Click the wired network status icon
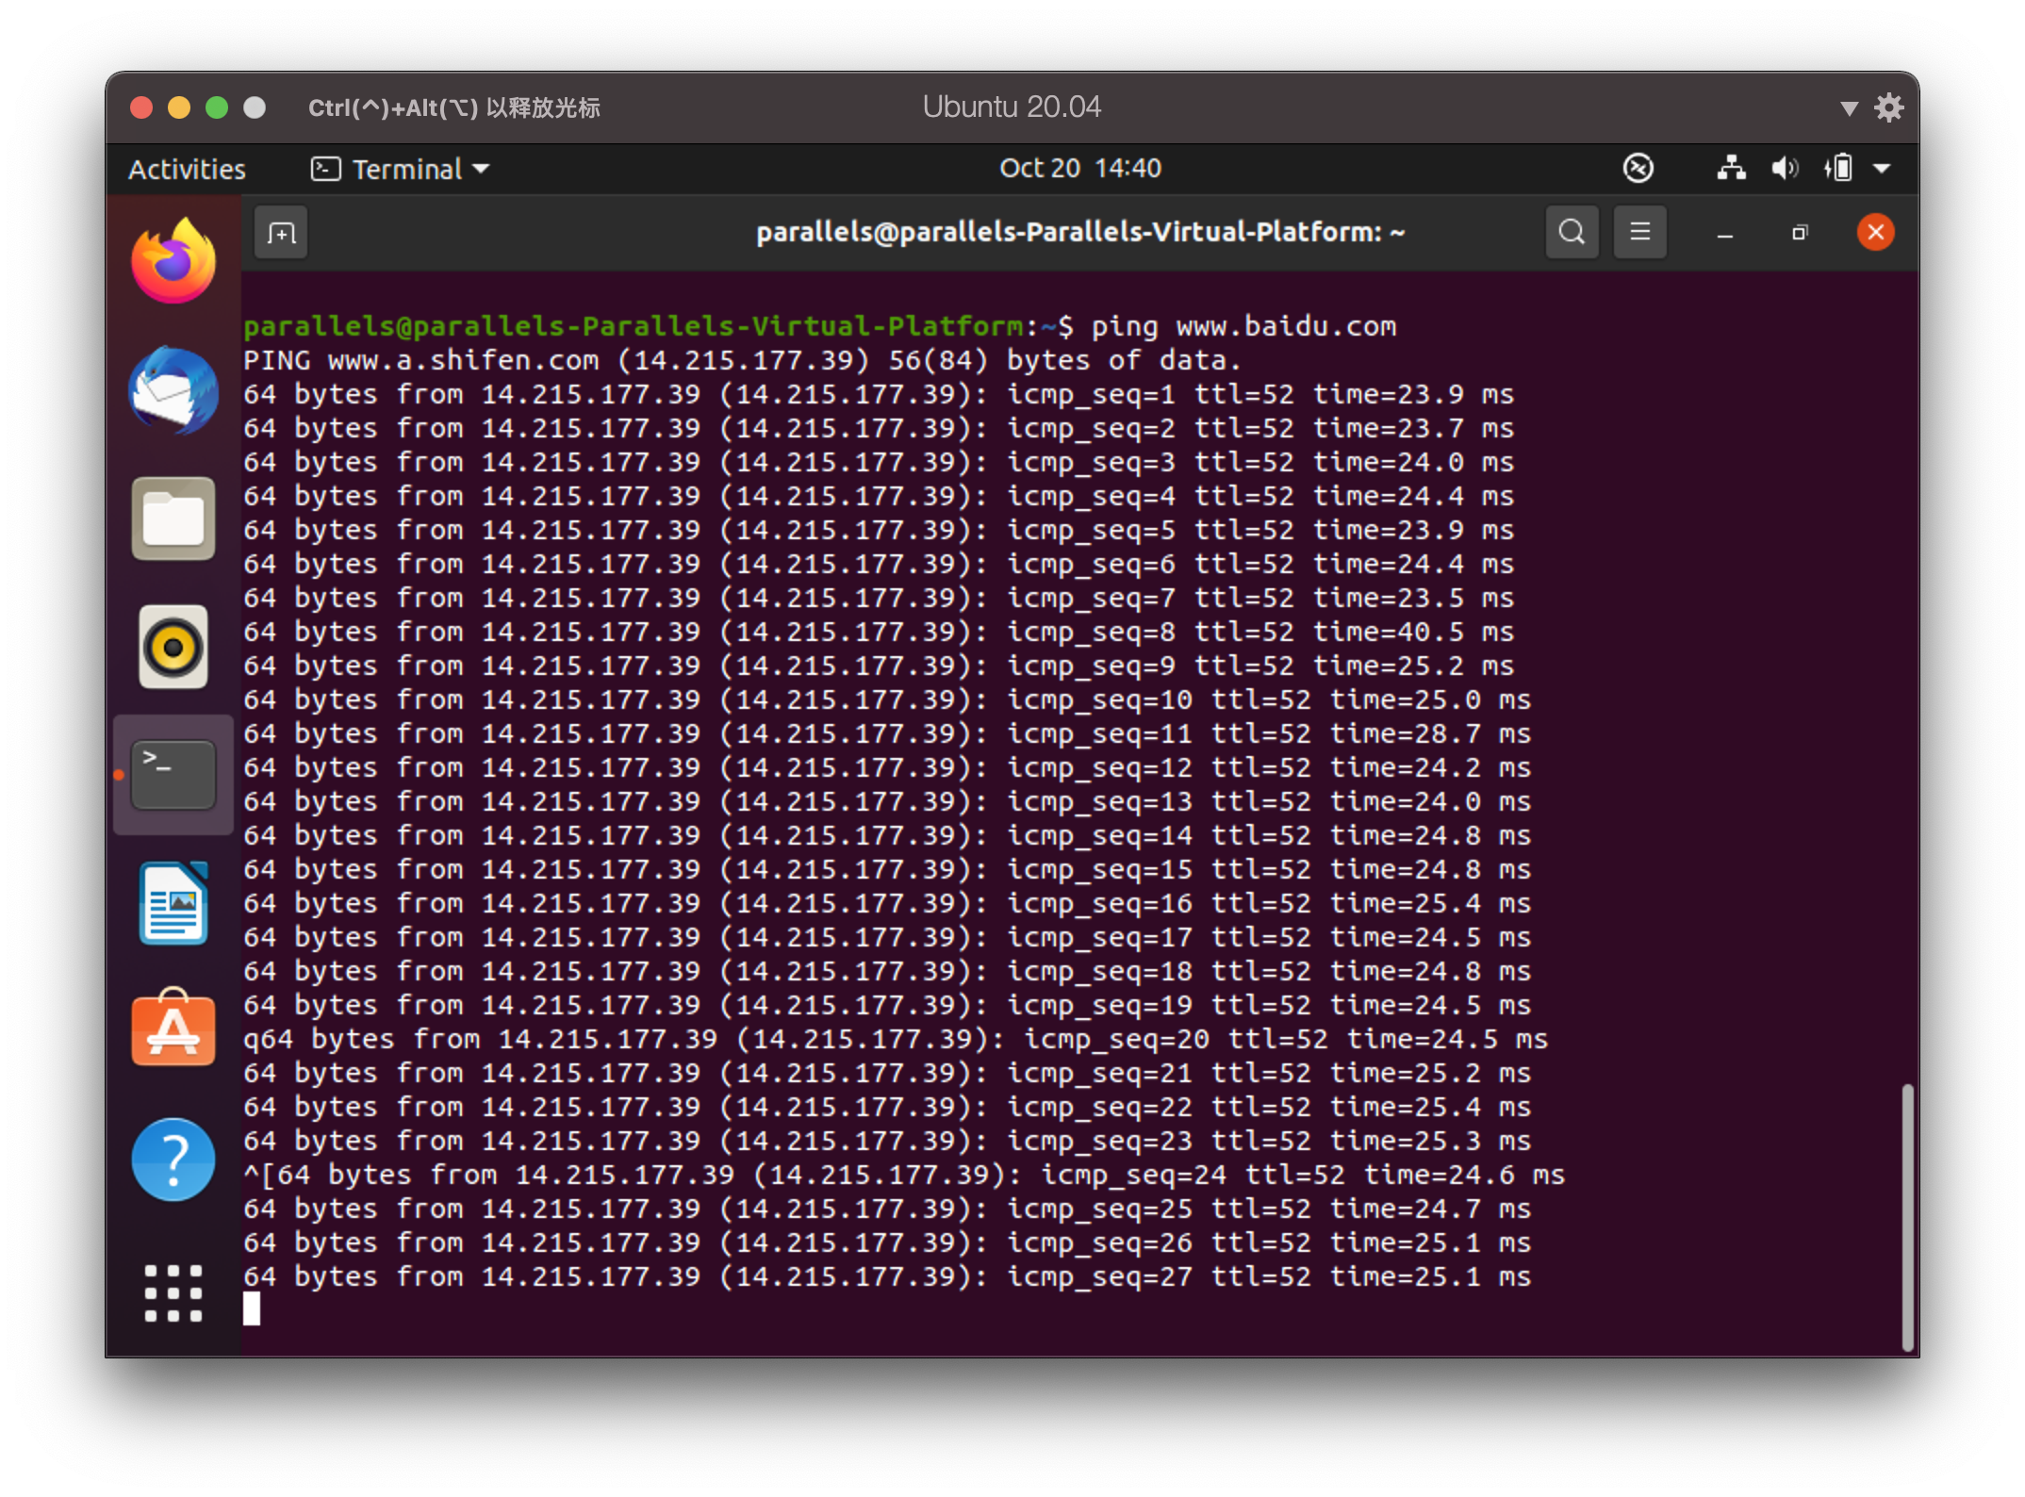The height and width of the screenshot is (1497, 2025). (1731, 169)
